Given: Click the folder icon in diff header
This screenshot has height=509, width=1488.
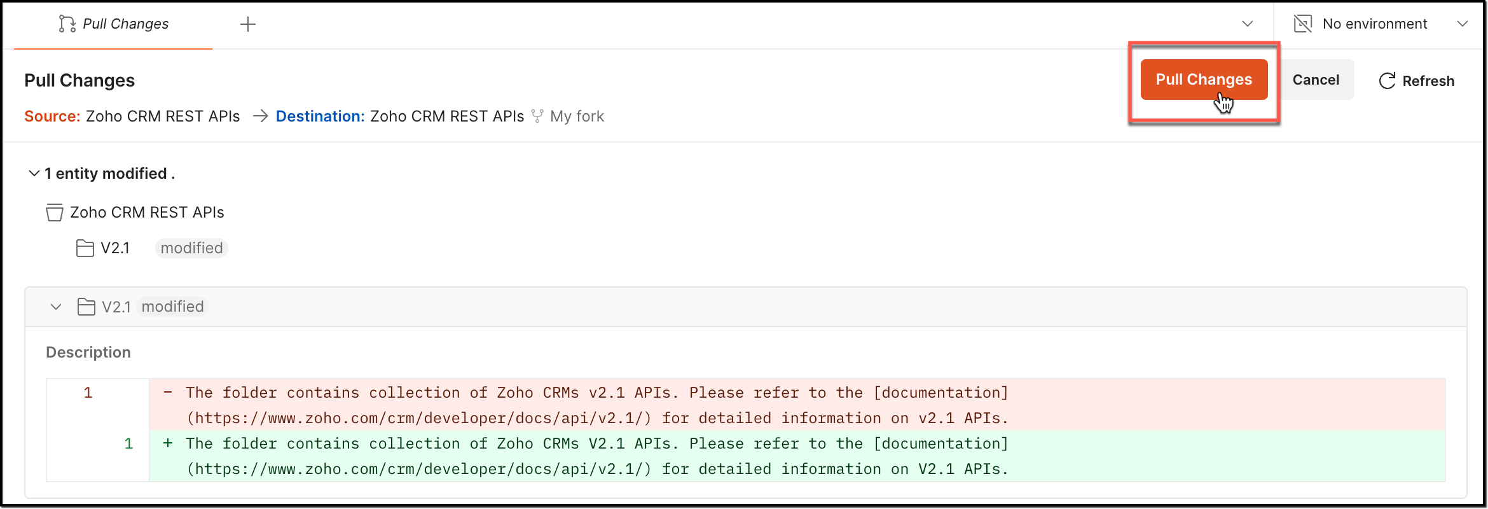Looking at the screenshot, I should coord(86,307).
